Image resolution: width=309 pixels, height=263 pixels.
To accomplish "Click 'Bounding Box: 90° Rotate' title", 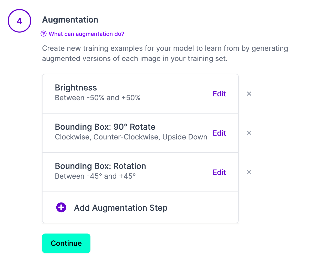I will click(x=105, y=127).
